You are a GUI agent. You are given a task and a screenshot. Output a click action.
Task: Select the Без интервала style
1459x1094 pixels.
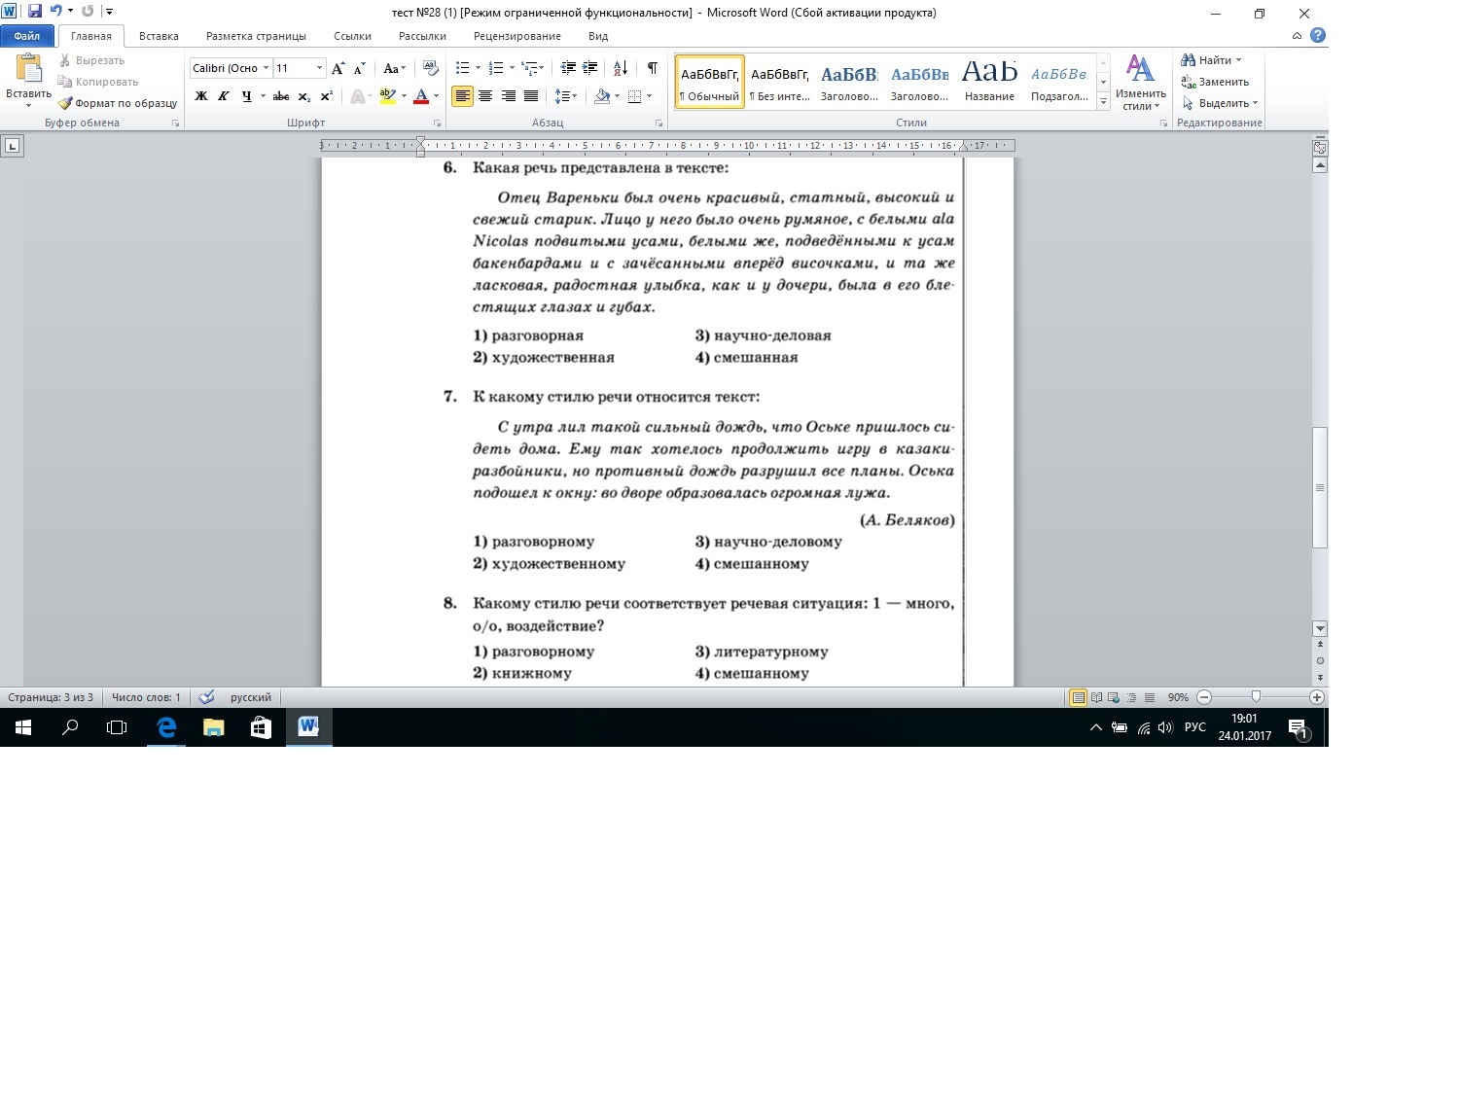779,82
